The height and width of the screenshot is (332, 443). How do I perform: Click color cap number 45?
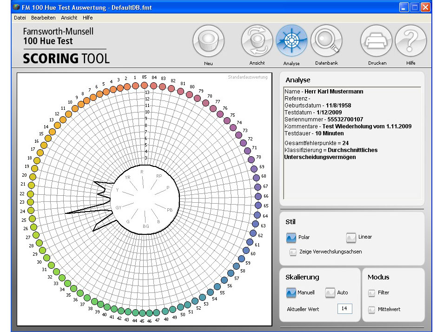point(142,313)
